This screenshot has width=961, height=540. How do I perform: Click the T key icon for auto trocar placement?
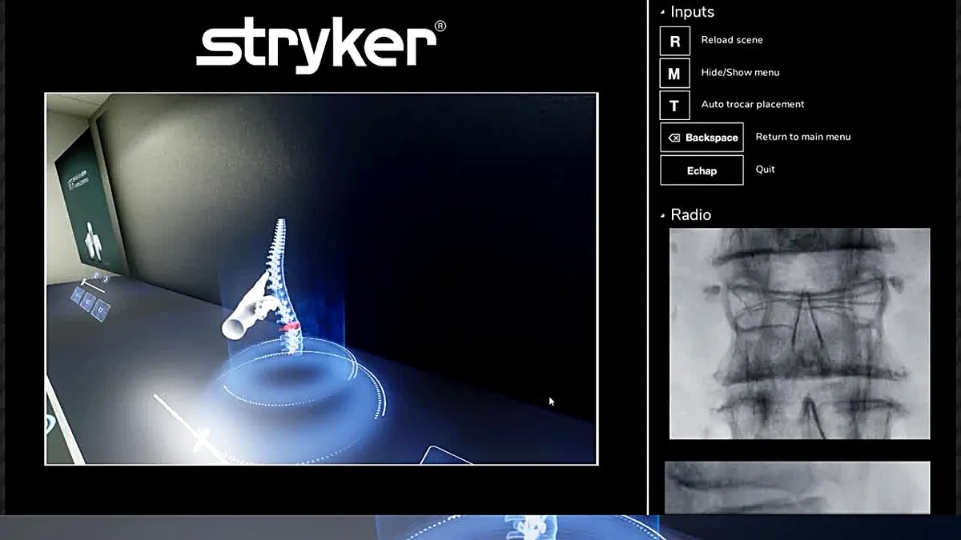point(674,106)
